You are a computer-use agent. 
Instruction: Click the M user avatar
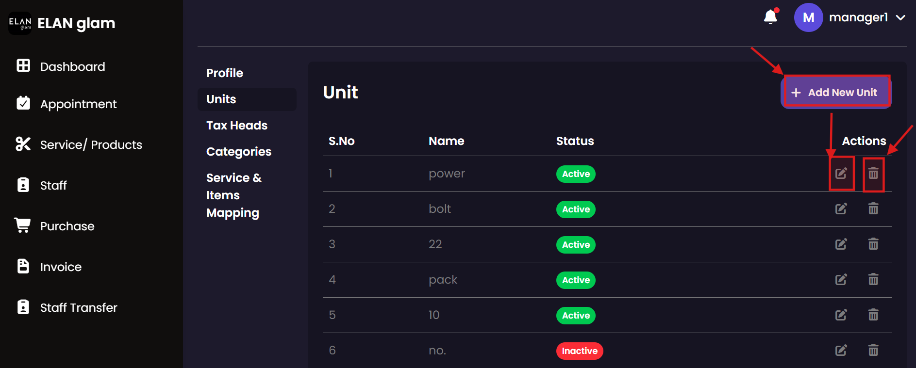click(808, 17)
